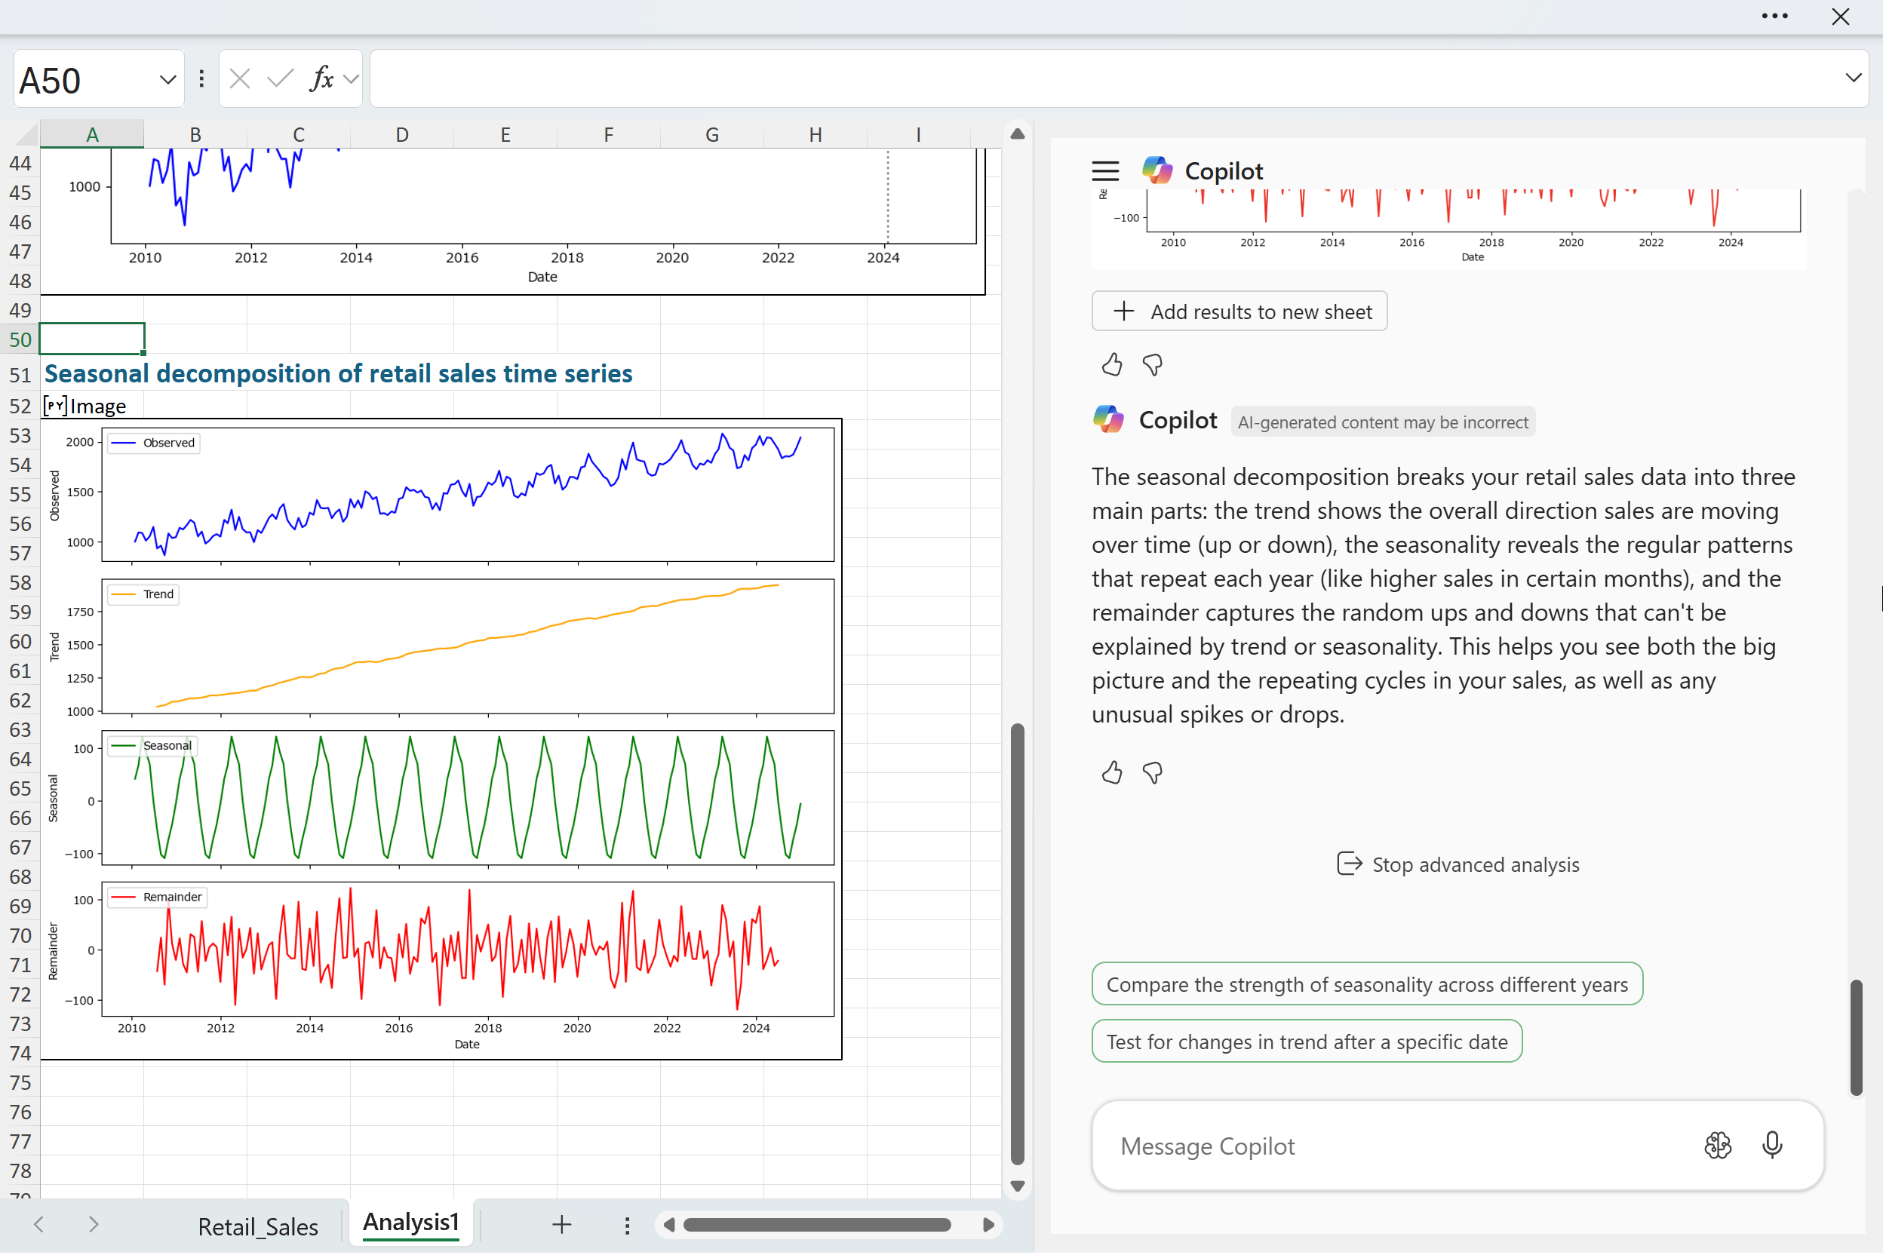Viewport: 1883px width, 1255px height.
Task: Click Add results to new sheet
Action: [x=1239, y=311]
